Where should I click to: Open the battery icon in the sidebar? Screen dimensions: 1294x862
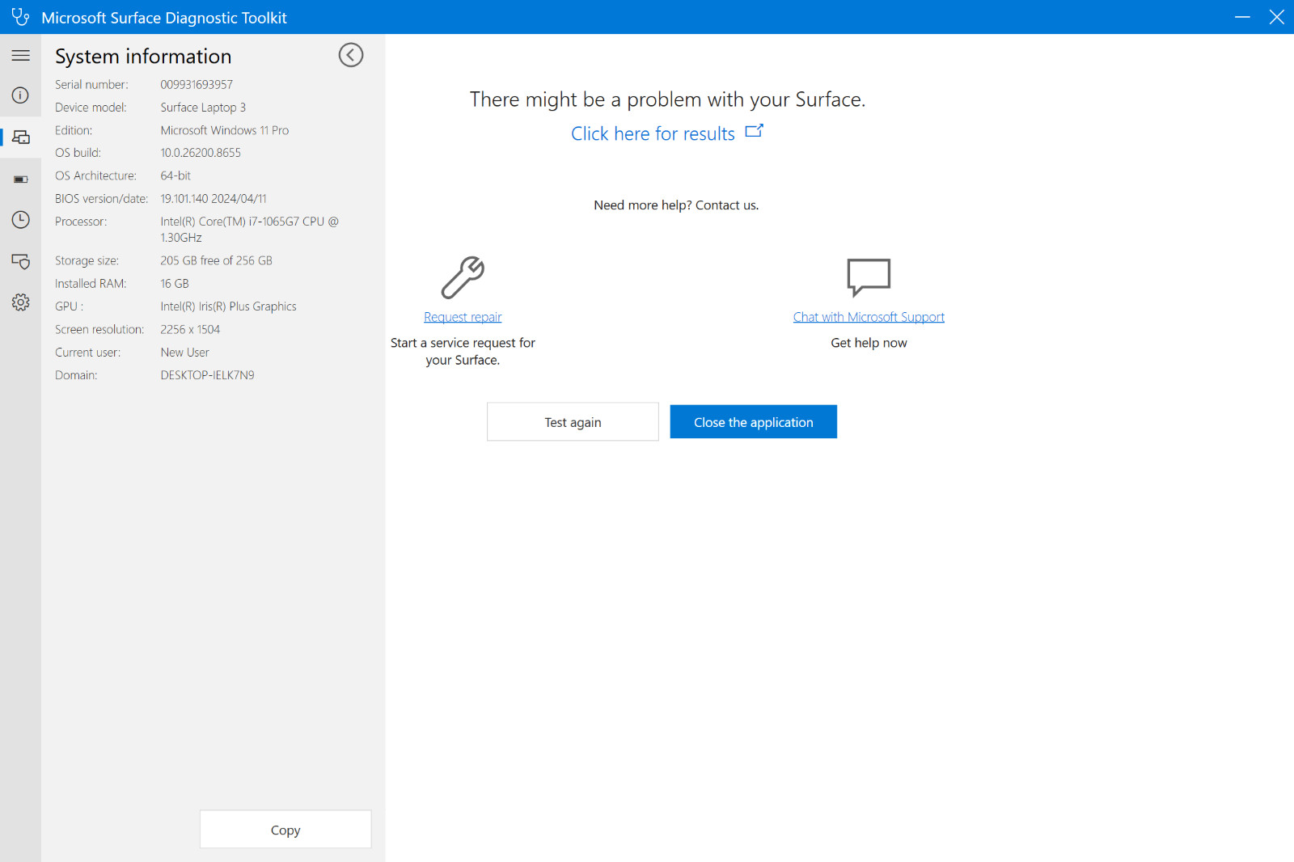(x=20, y=180)
